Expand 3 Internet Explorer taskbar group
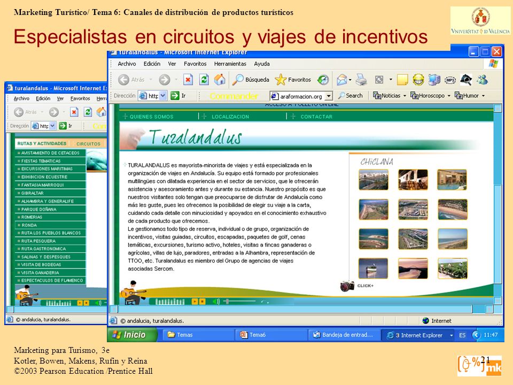 tap(452, 335)
